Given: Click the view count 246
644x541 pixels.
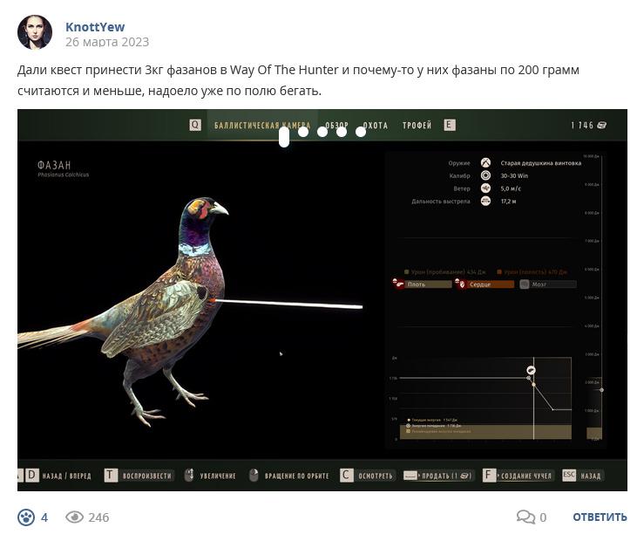Looking at the screenshot, I should [x=98, y=517].
